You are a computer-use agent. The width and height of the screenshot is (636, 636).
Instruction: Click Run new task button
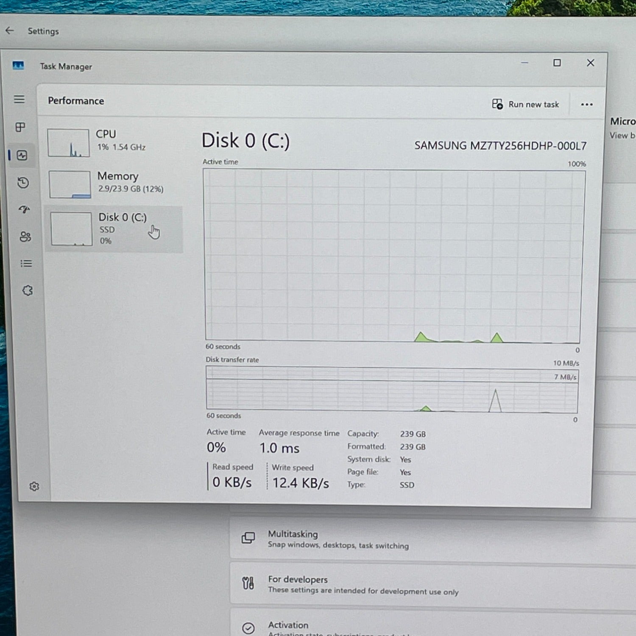525,104
